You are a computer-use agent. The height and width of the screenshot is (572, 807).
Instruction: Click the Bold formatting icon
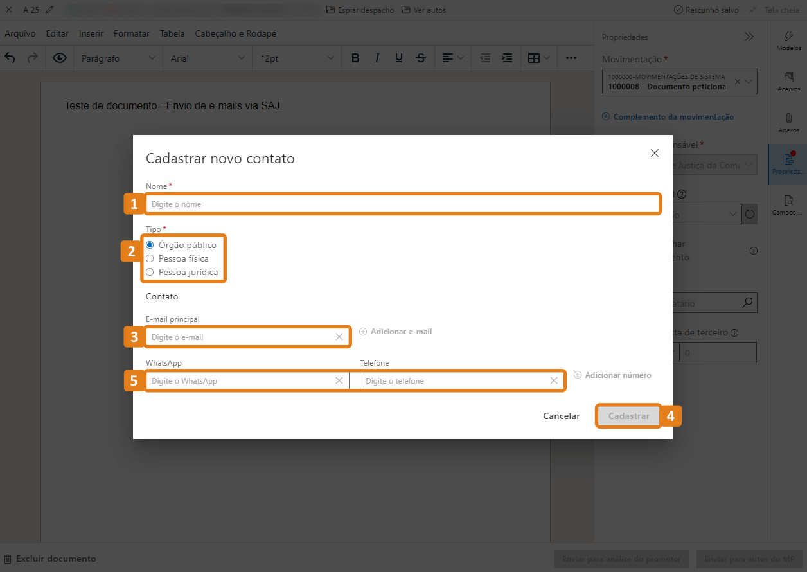[x=355, y=58]
